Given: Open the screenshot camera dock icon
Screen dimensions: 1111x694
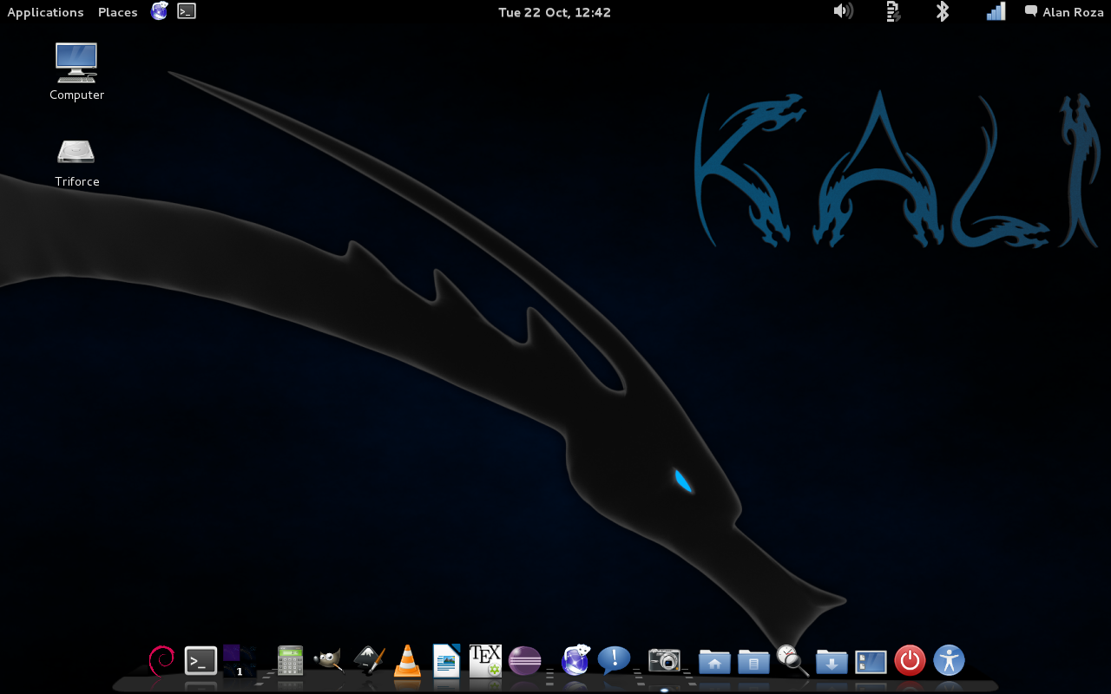Looking at the screenshot, I should [x=665, y=660].
